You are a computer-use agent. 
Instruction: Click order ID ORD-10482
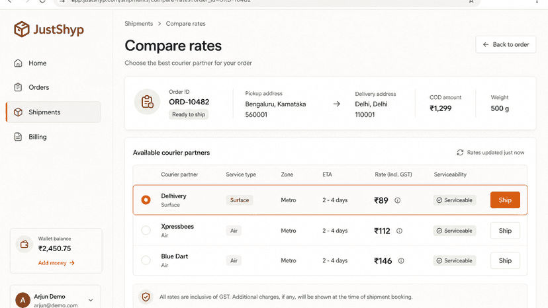189,102
